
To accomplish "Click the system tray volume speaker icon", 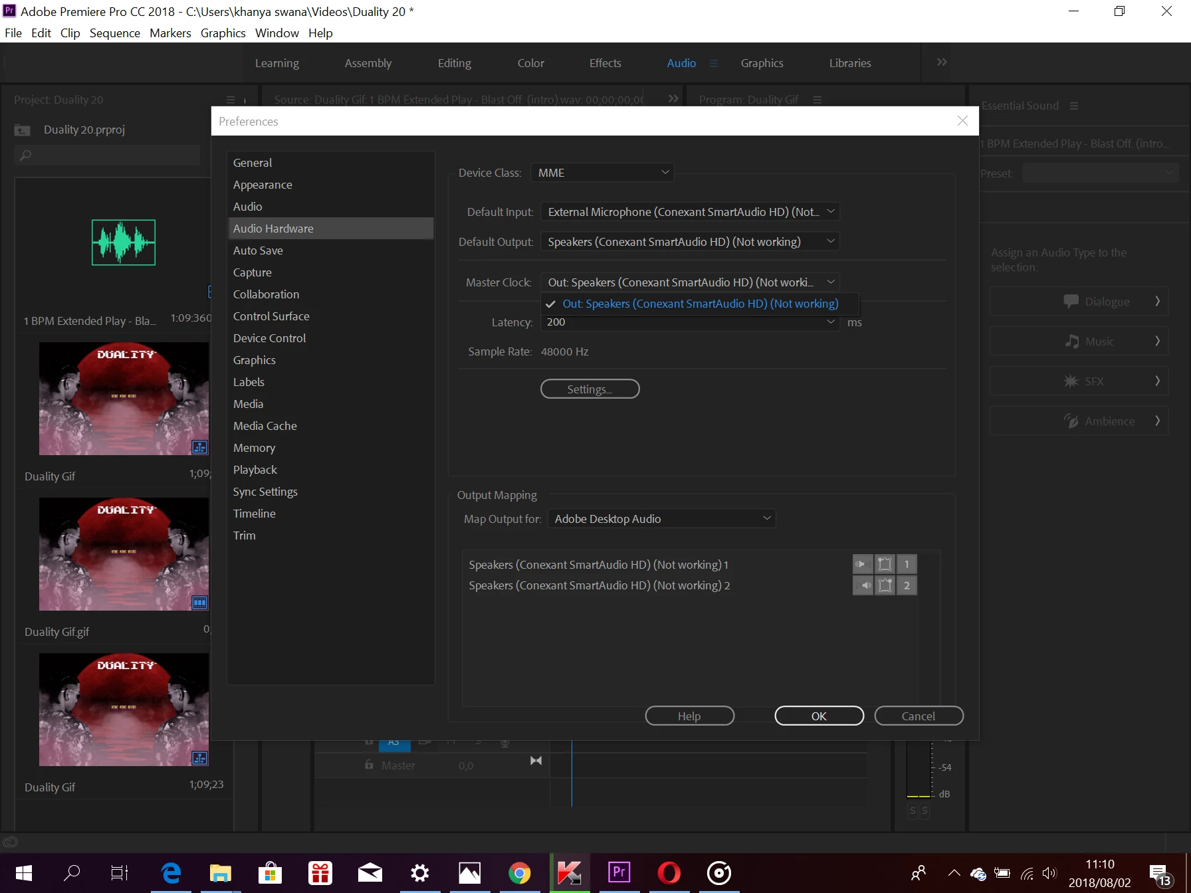I will pos(1049,873).
